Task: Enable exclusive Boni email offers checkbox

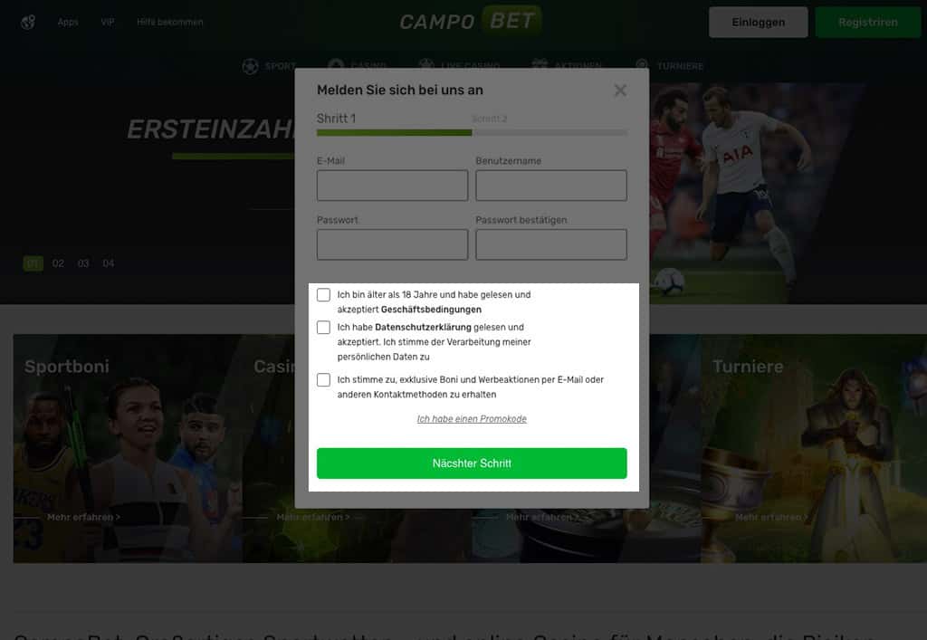Action: [x=323, y=380]
